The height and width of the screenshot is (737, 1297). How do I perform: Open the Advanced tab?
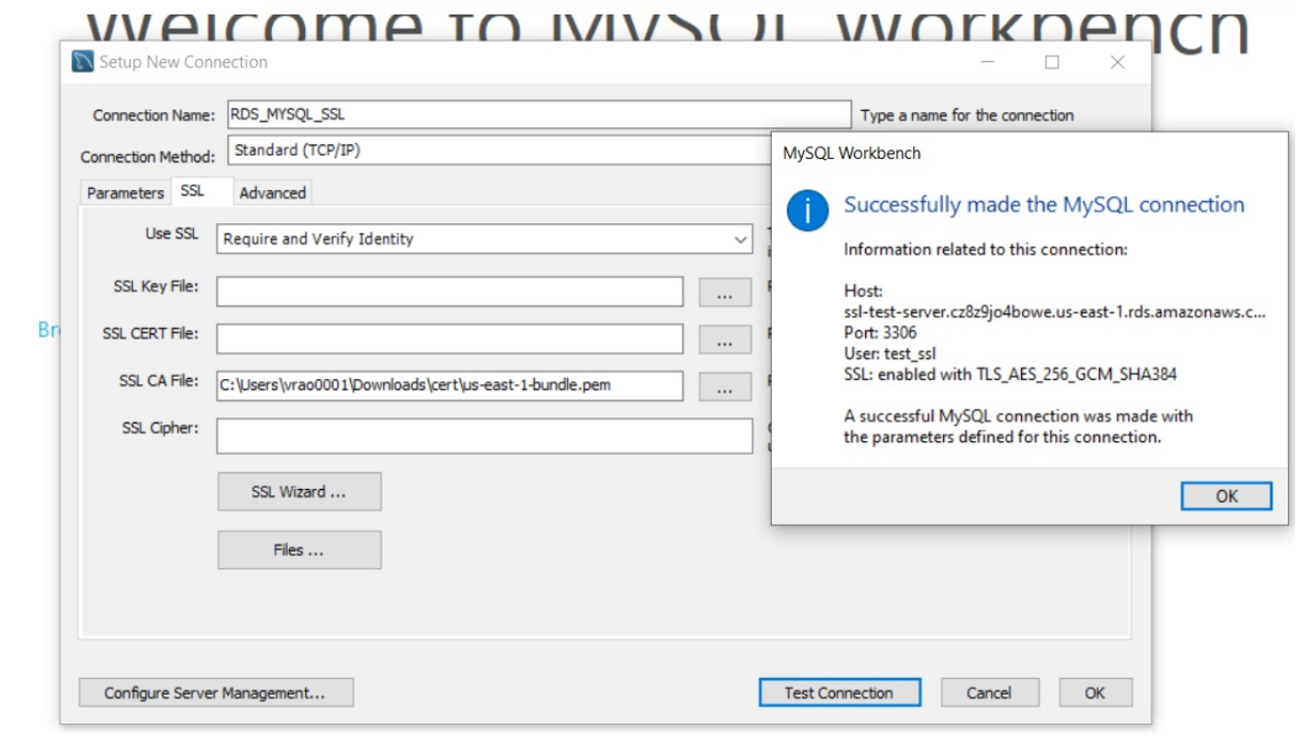pos(272,192)
